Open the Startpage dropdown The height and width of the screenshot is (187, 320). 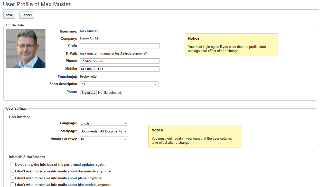tap(104, 131)
